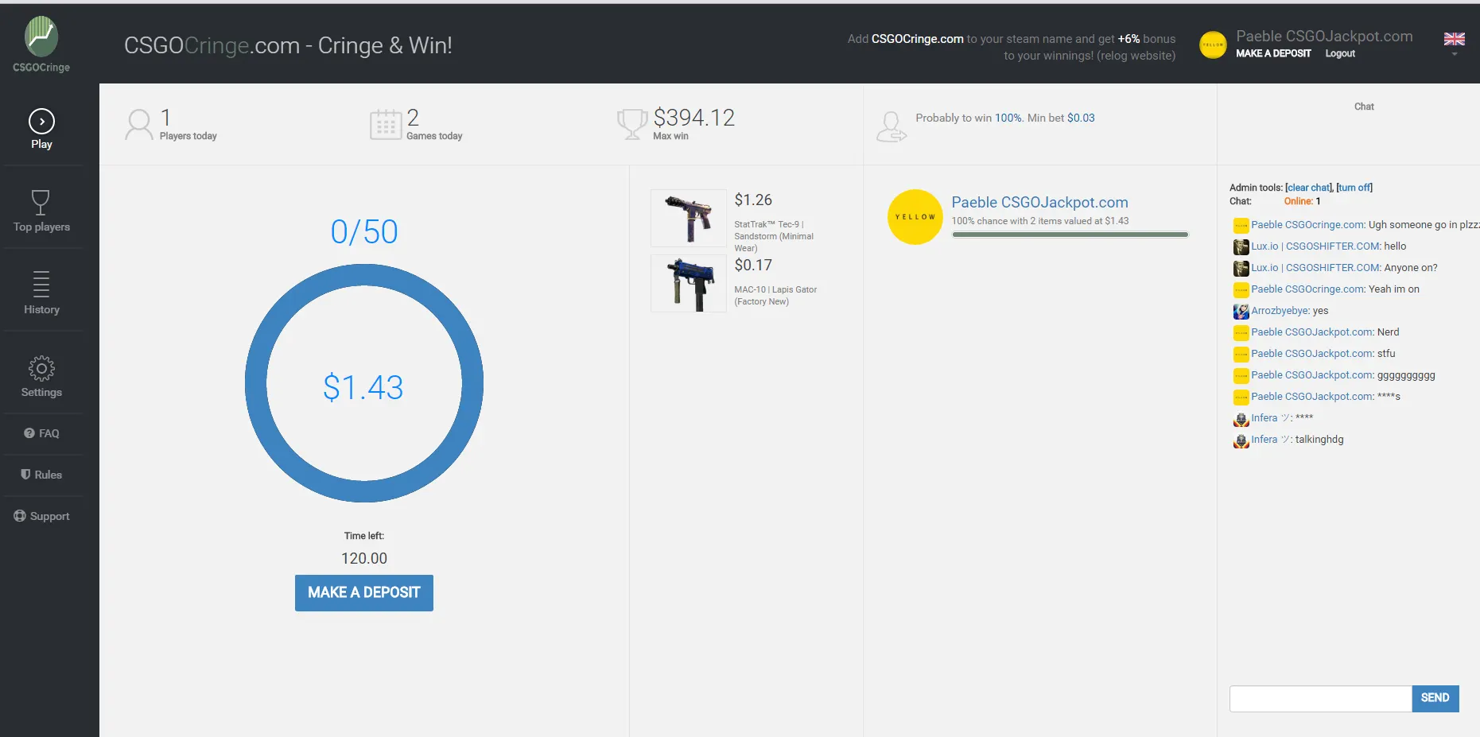Click the $1.43 pot value
The height and width of the screenshot is (737, 1480).
[363, 388]
